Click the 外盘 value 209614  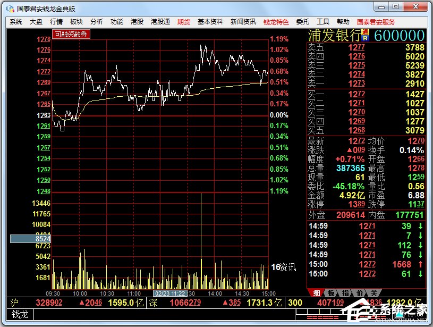351,215
